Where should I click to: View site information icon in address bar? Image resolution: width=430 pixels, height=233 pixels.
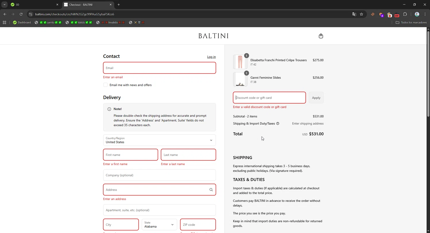click(x=31, y=14)
